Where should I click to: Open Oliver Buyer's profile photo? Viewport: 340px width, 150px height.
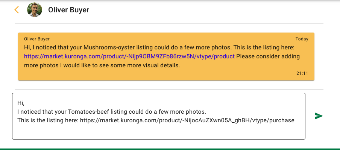(35, 10)
